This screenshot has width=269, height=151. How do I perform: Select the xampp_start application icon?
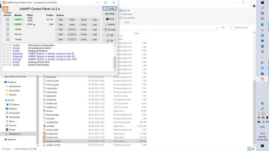coord(45,133)
